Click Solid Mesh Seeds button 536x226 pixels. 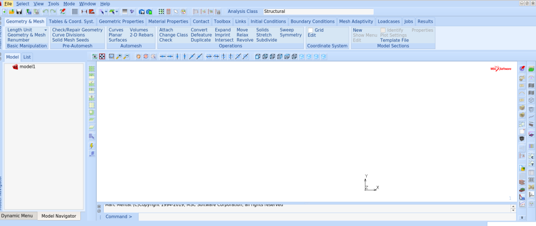(x=70, y=40)
